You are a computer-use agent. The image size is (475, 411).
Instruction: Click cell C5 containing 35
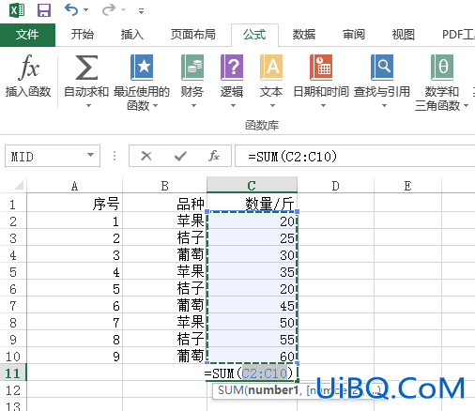[x=252, y=272]
